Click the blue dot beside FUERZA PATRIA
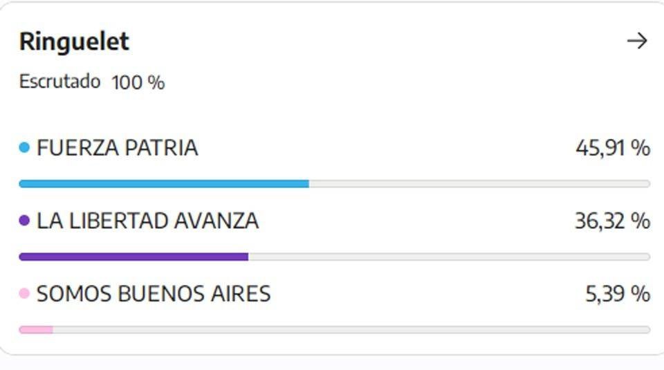Screen dimensions: 664x370 click(25, 147)
